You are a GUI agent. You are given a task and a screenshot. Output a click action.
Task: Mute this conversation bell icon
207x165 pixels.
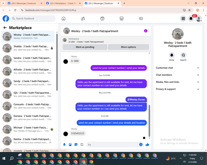coord(171,55)
